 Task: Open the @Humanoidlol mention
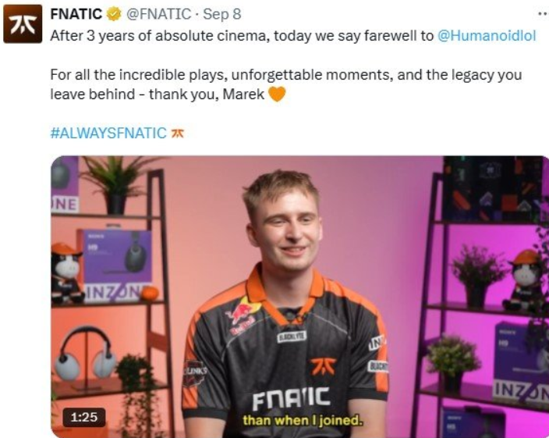(487, 36)
